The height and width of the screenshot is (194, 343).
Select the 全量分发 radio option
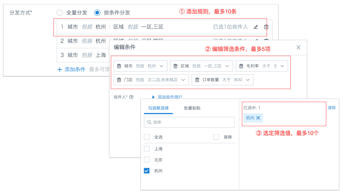click(x=60, y=13)
